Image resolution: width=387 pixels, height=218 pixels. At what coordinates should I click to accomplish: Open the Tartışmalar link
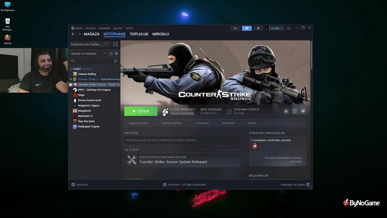(x=202, y=123)
